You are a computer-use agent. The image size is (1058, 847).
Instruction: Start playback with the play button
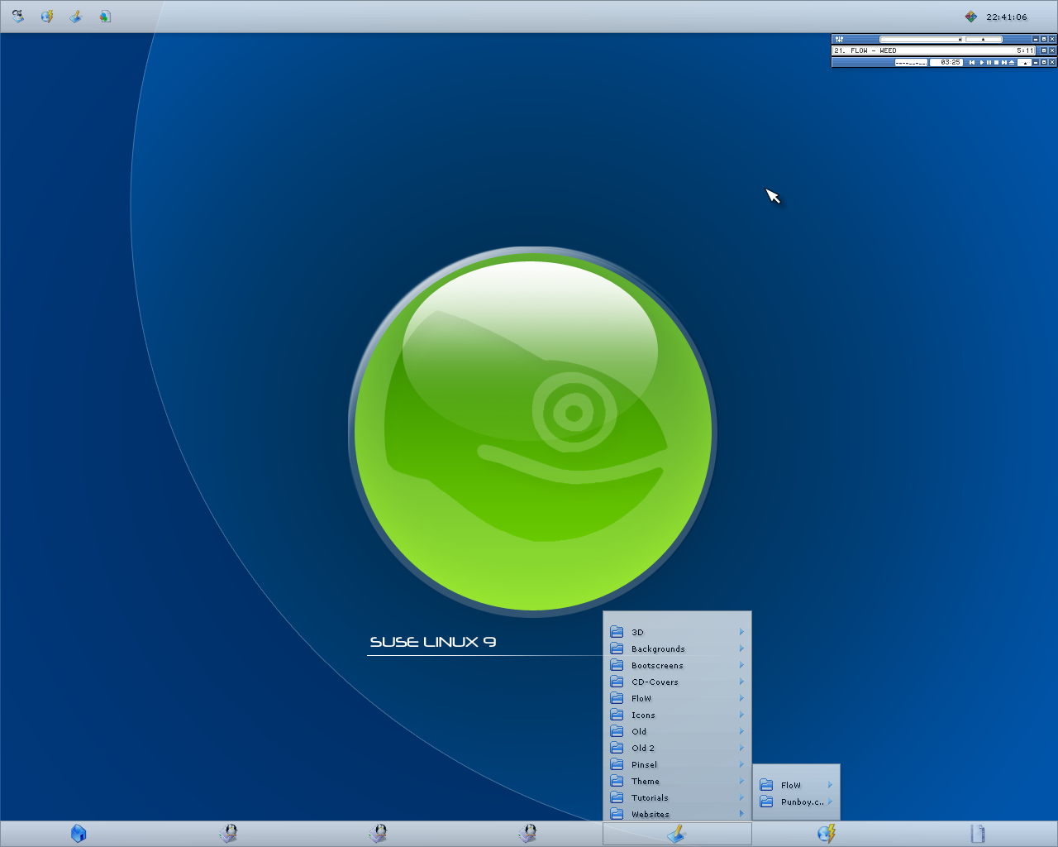[981, 62]
